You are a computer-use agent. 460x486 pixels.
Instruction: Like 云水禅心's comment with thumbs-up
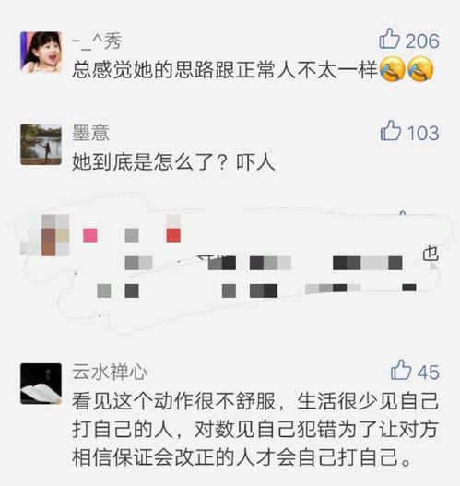pyautogui.click(x=401, y=370)
